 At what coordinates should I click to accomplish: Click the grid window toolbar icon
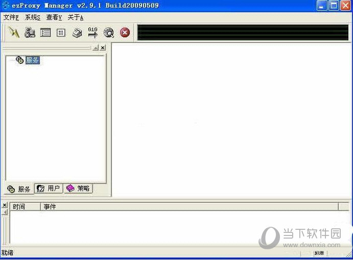click(x=61, y=33)
